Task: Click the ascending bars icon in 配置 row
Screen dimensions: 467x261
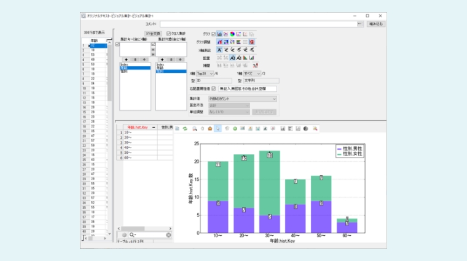Action: (252, 58)
